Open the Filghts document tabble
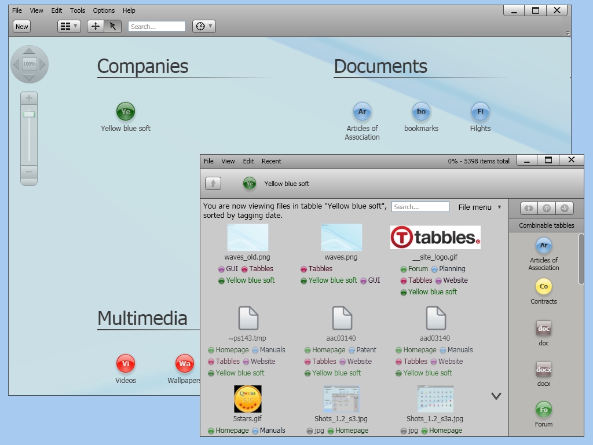The height and width of the screenshot is (445, 593). (479, 111)
